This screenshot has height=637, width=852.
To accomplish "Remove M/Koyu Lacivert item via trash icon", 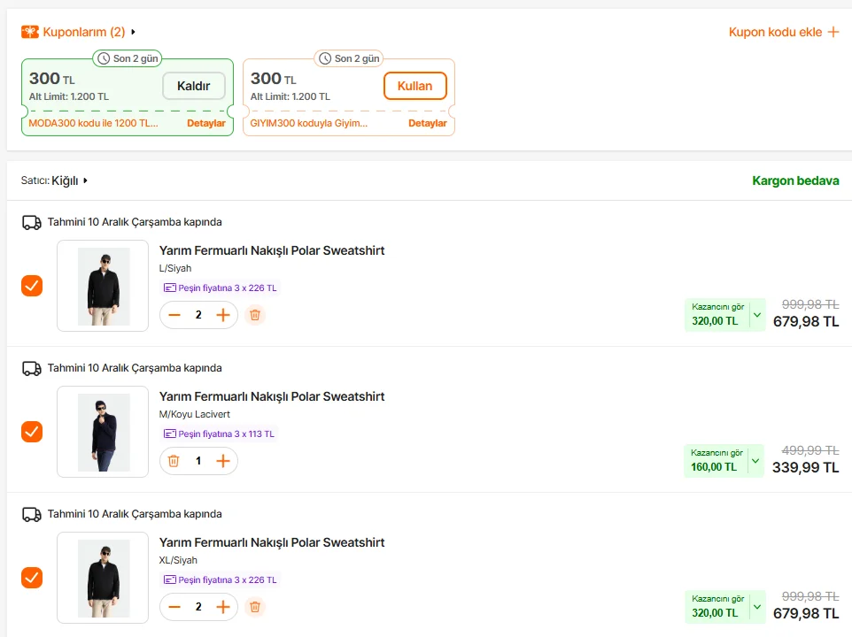I will coord(174,461).
